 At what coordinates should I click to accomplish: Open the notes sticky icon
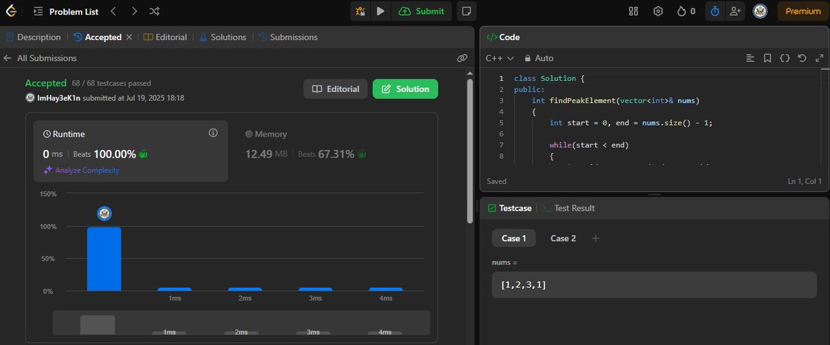point(467,11)
